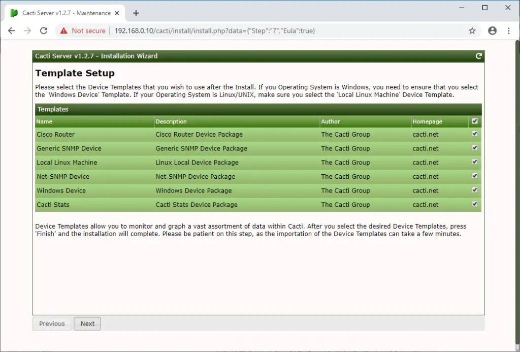Image resolution: width=520 pixels, height=352 pixels.
Task: Click the Next button
Action: [x=87, y=324]
